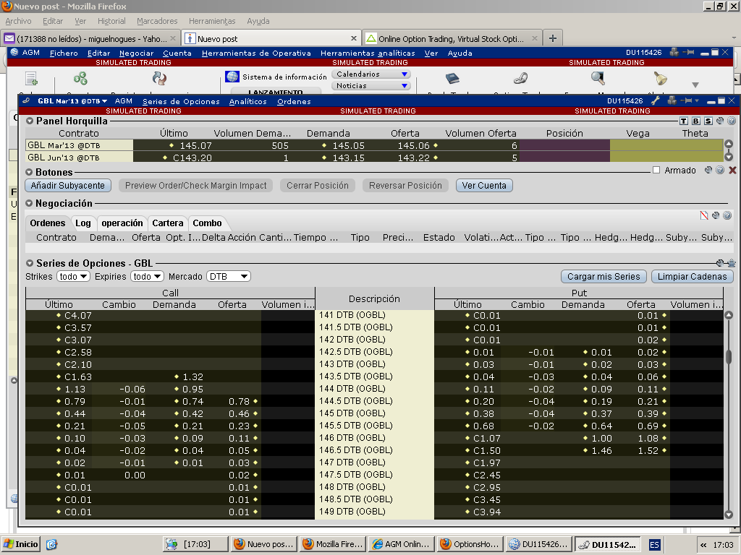Open the Strikes todo dropdown
The image size is (741, 555).
(73, 277)
